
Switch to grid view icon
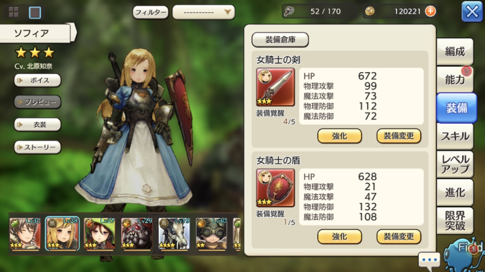(x=14, y=13)
